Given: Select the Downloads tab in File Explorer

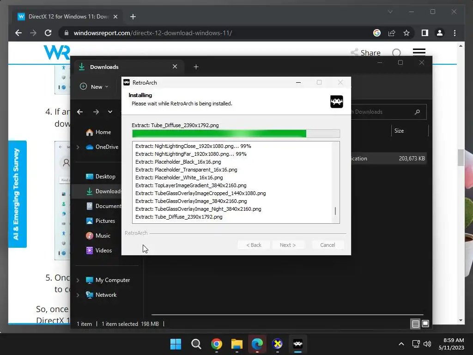Looking at the screenshot, I should coord(128,67).
